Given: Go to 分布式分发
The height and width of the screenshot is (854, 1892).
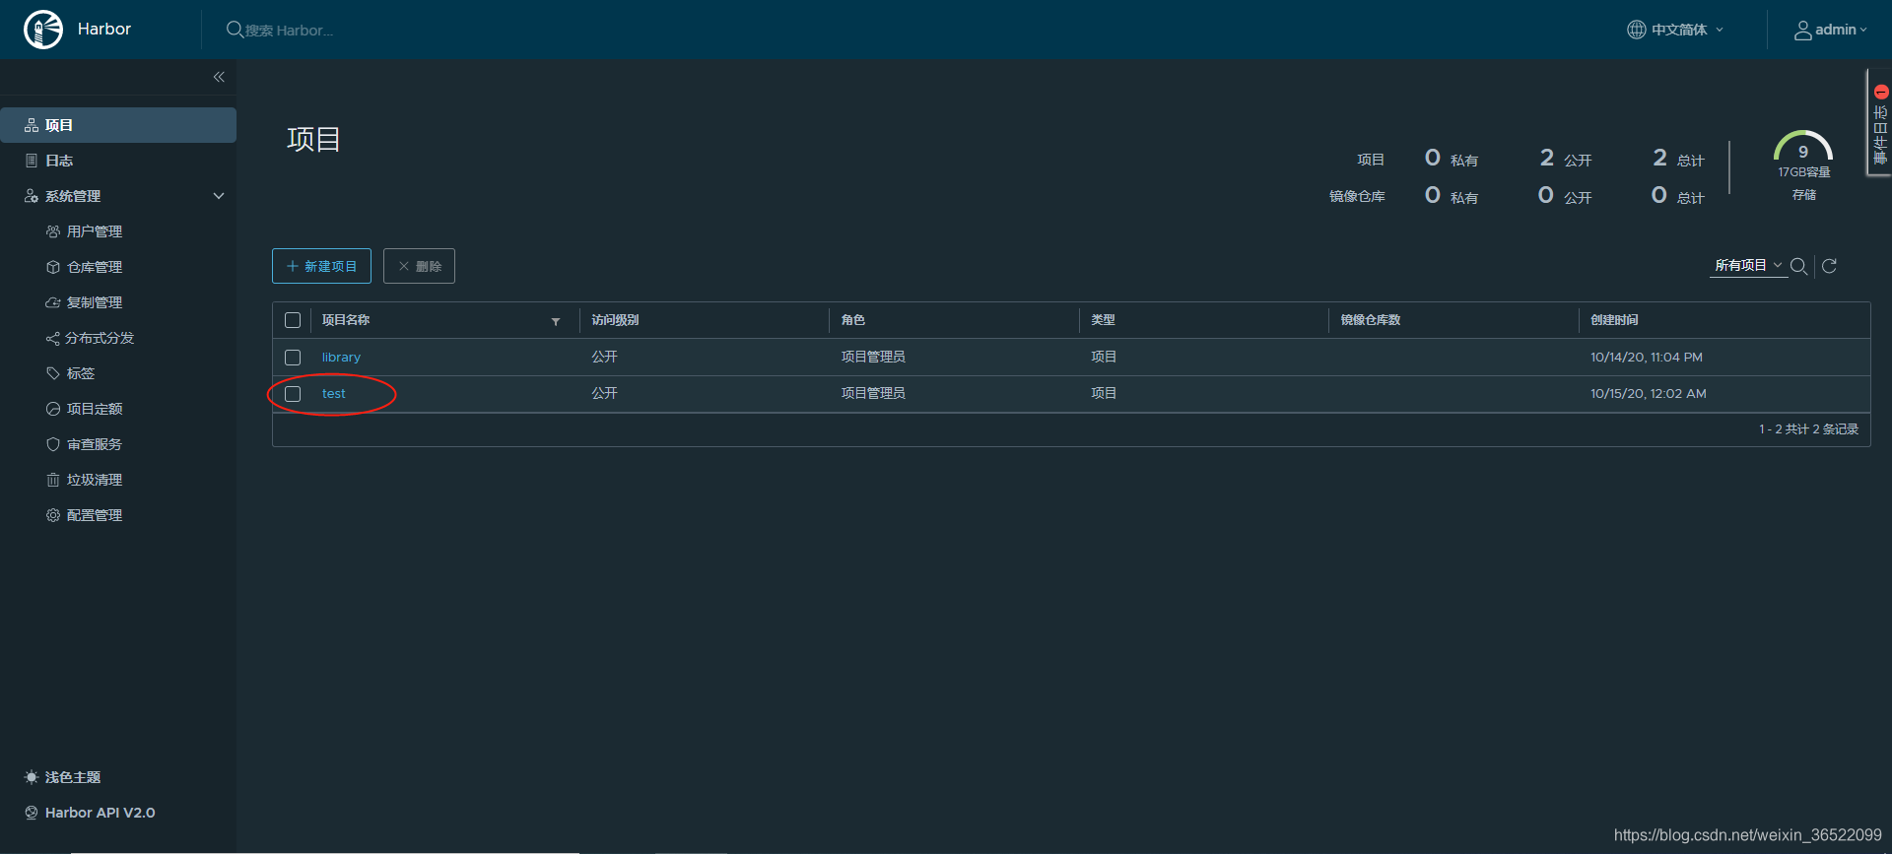Looking at the screenshot, I should point(100,338).
